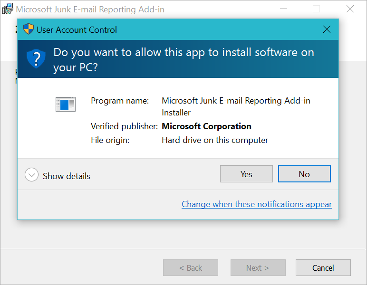Click the UAC shield icon in title bar
The width and height of the screenshot is (367, 285).
(x=29, y=29)
